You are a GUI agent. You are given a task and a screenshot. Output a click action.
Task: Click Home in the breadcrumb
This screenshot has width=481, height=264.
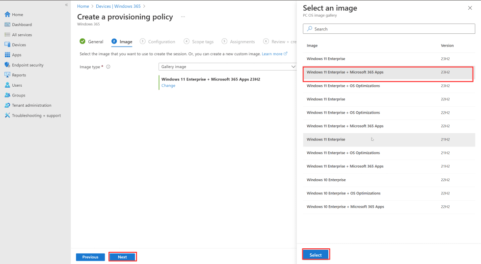pos(83,6)
